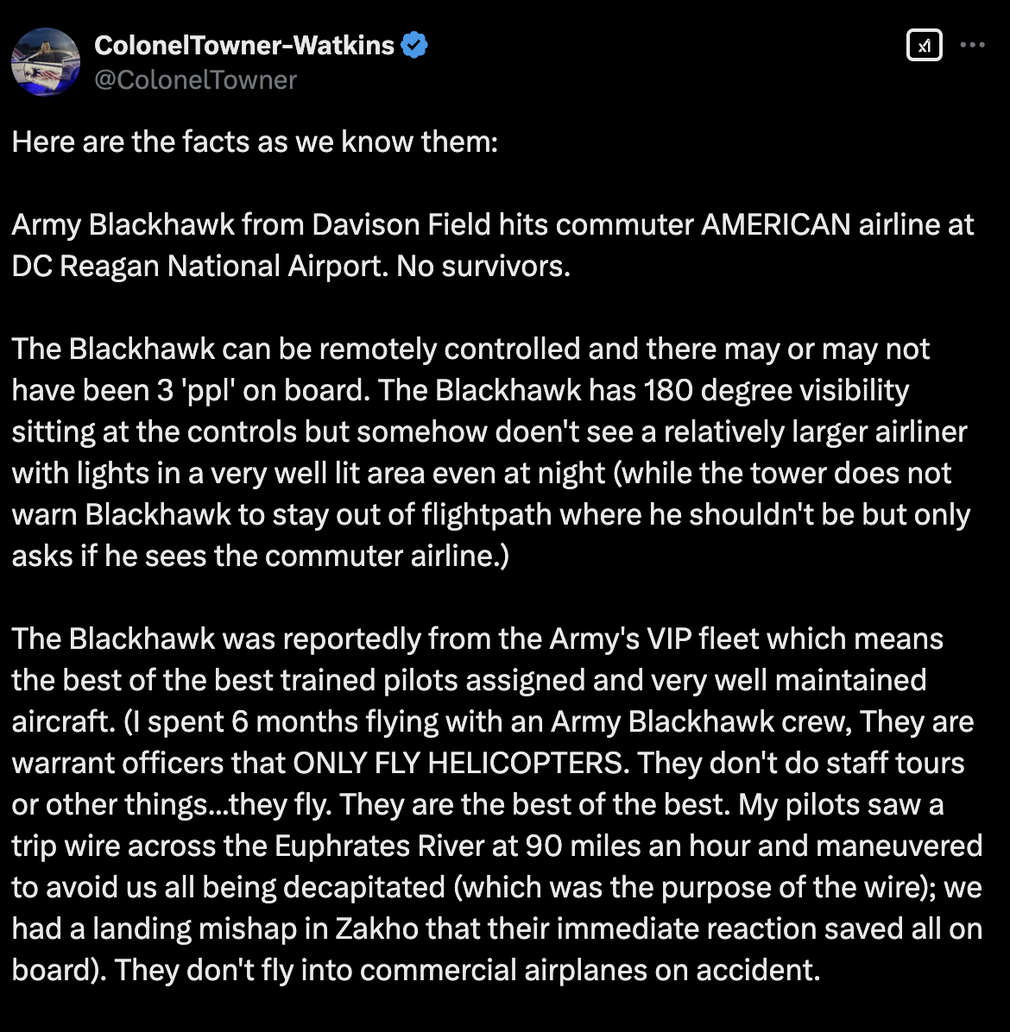Click the blue verified checkmark badge
Viewport: 1010px width, 1032px height.
pos(415,45)
